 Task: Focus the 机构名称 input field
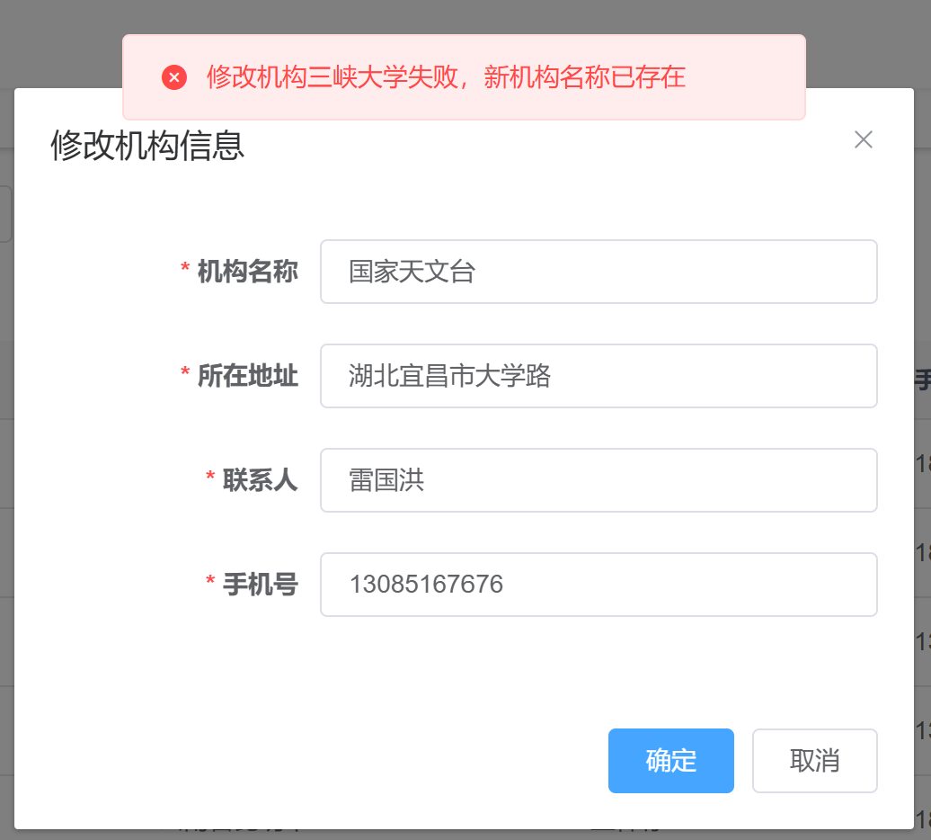[598, 272]
